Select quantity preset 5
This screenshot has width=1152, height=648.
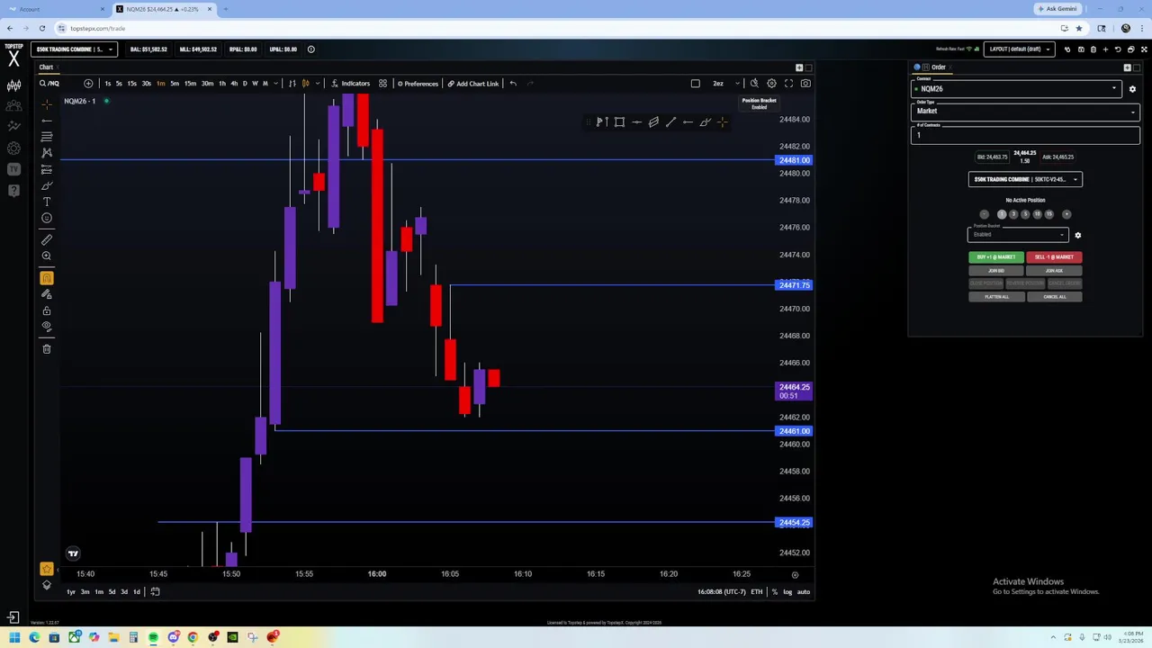[1025, 214]
